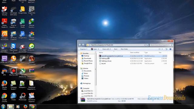Select Sothink Logo Maker desktop icon
The image size is (194, 109).
[x=13, y=61]
